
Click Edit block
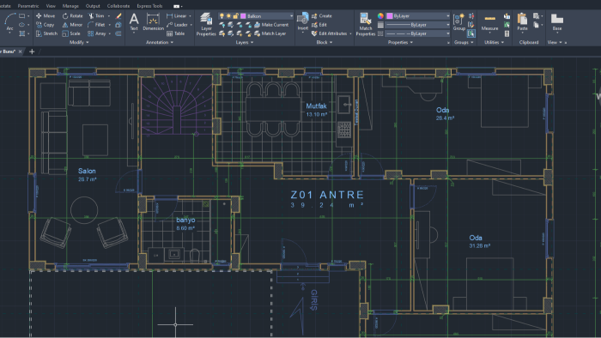[319, 25]
